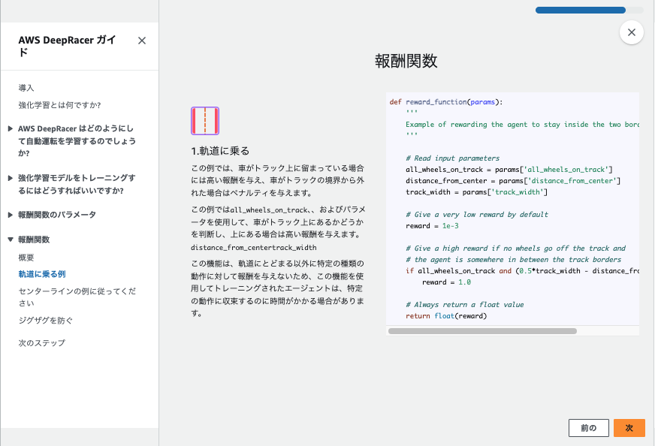Click 'distance_from_centertrack_width' text in description
The width and height of the screenshot is (655, 446).
[254, 248]
